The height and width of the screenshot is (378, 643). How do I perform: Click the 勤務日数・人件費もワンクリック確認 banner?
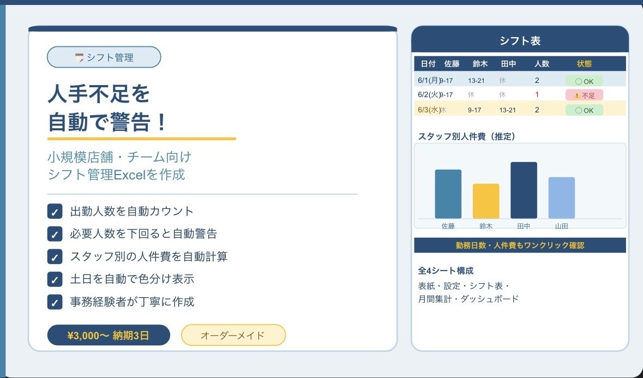(x=520, y=245)
